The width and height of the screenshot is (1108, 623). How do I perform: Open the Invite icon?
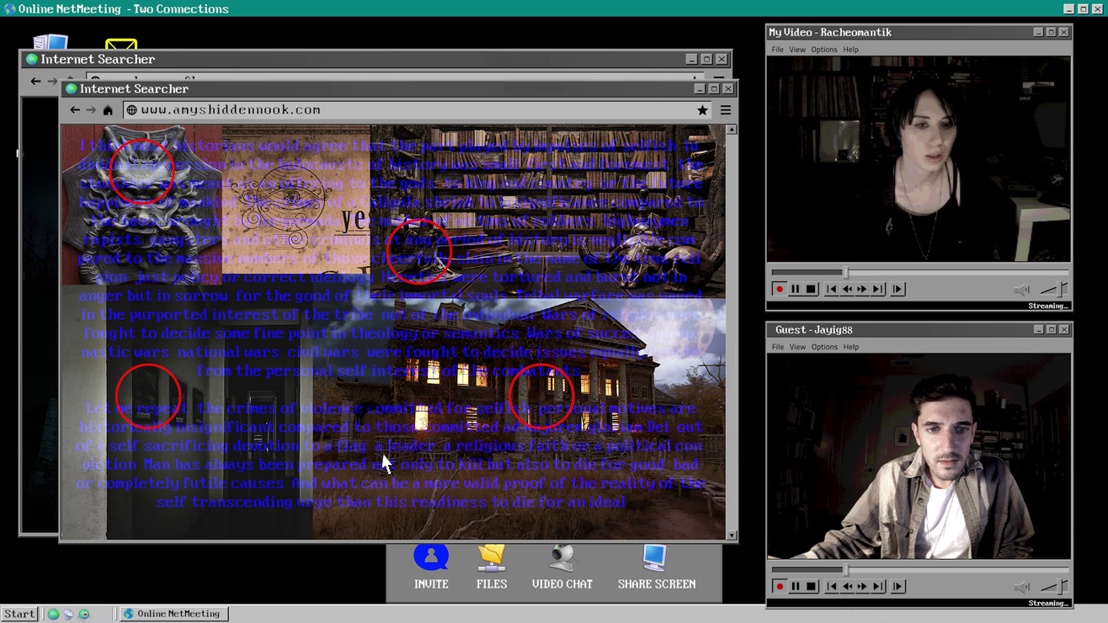[x=431, y=558]
